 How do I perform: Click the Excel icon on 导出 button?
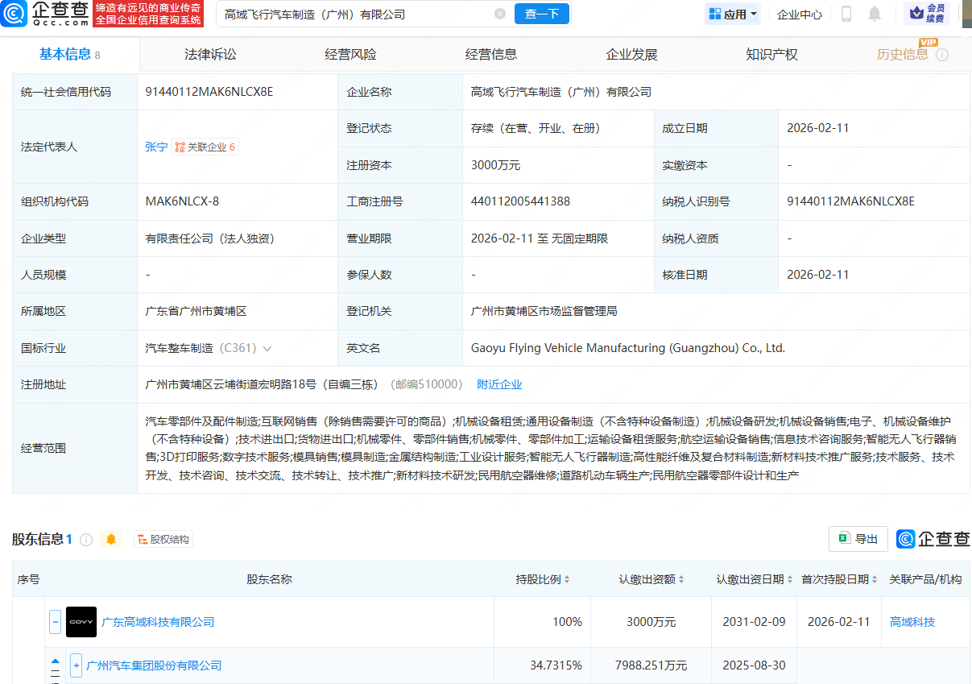tap(845, 539)
